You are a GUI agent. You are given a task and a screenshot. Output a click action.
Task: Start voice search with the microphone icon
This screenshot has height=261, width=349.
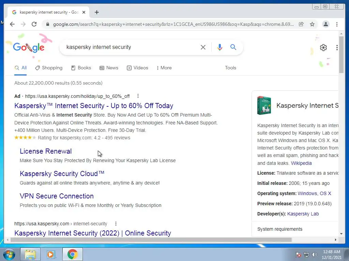click(220, 47)
